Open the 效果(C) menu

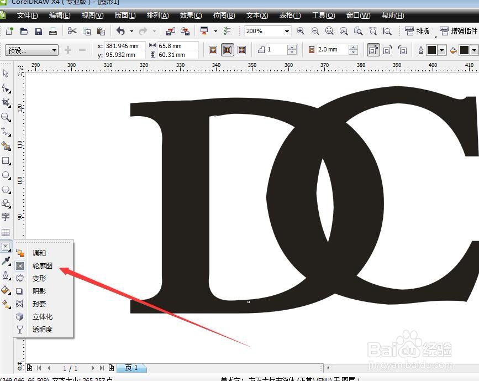coord(191,15)
